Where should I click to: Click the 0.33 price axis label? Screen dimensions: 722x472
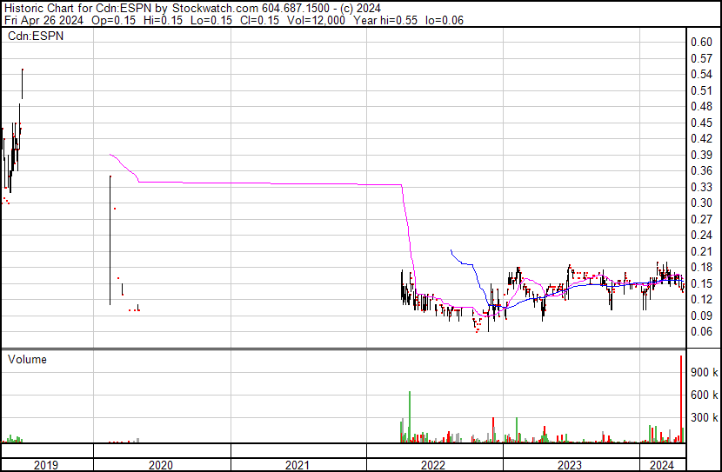701,187
